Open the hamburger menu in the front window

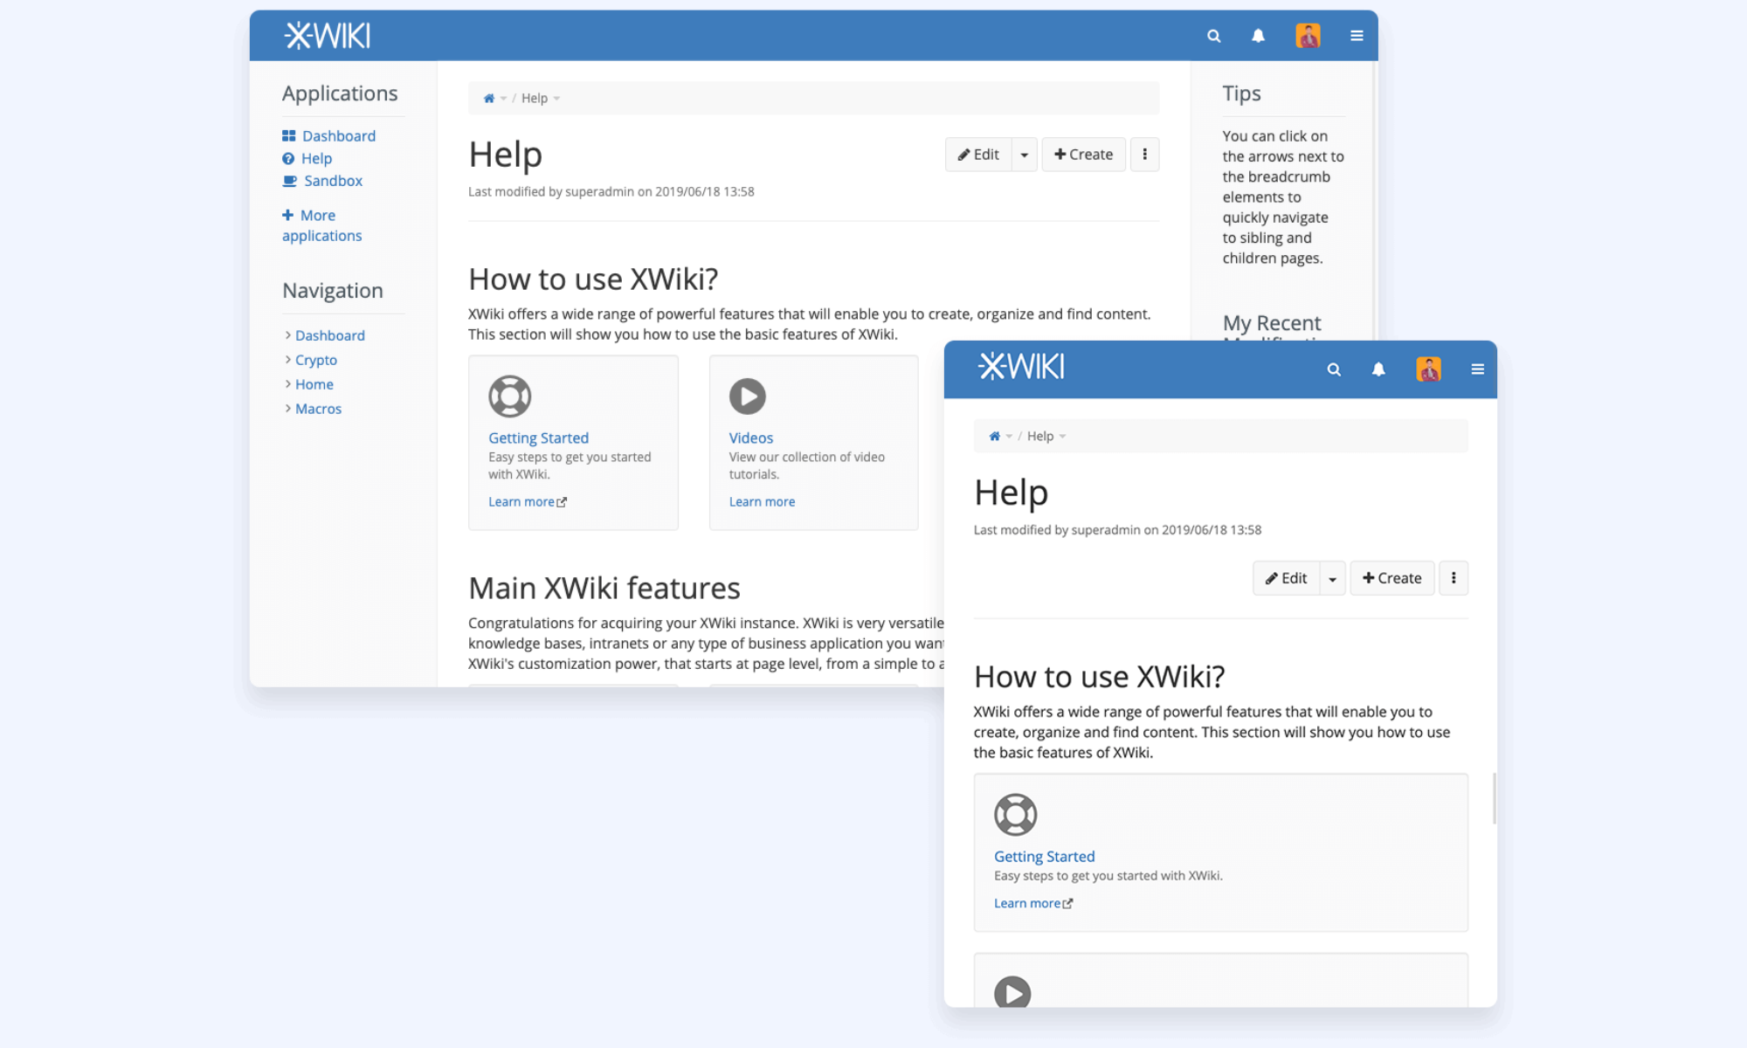point(1477,369)
